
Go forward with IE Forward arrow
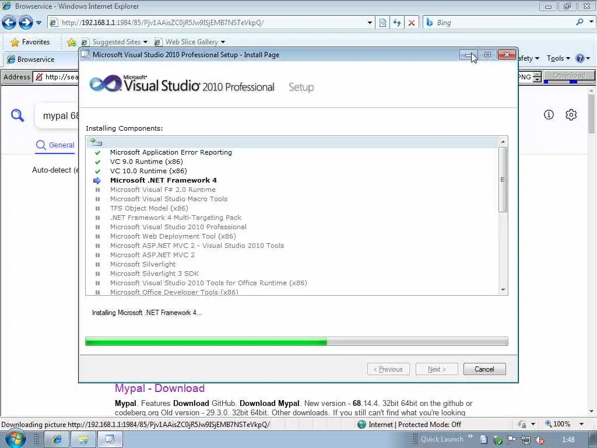tap(26, 23)
